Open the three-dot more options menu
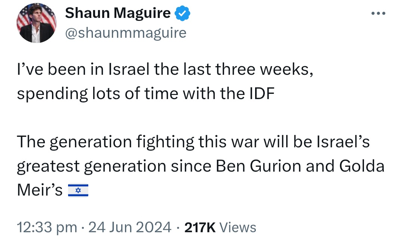 pos(378,13)
